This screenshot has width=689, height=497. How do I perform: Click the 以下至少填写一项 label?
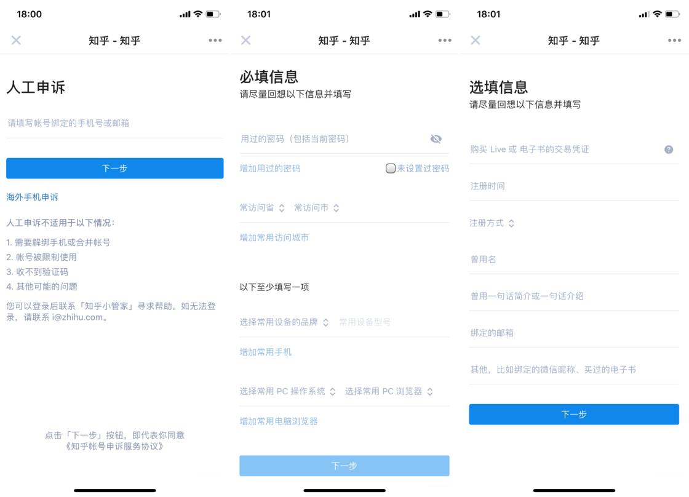(x=274, y=287)
